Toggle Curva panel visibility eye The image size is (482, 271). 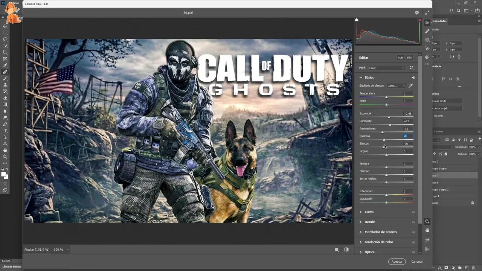click(413, 212)
